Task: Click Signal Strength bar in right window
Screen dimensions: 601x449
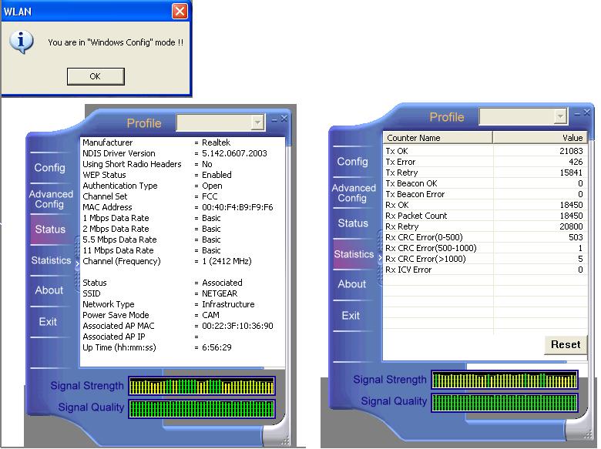Action: coord(505,380)
